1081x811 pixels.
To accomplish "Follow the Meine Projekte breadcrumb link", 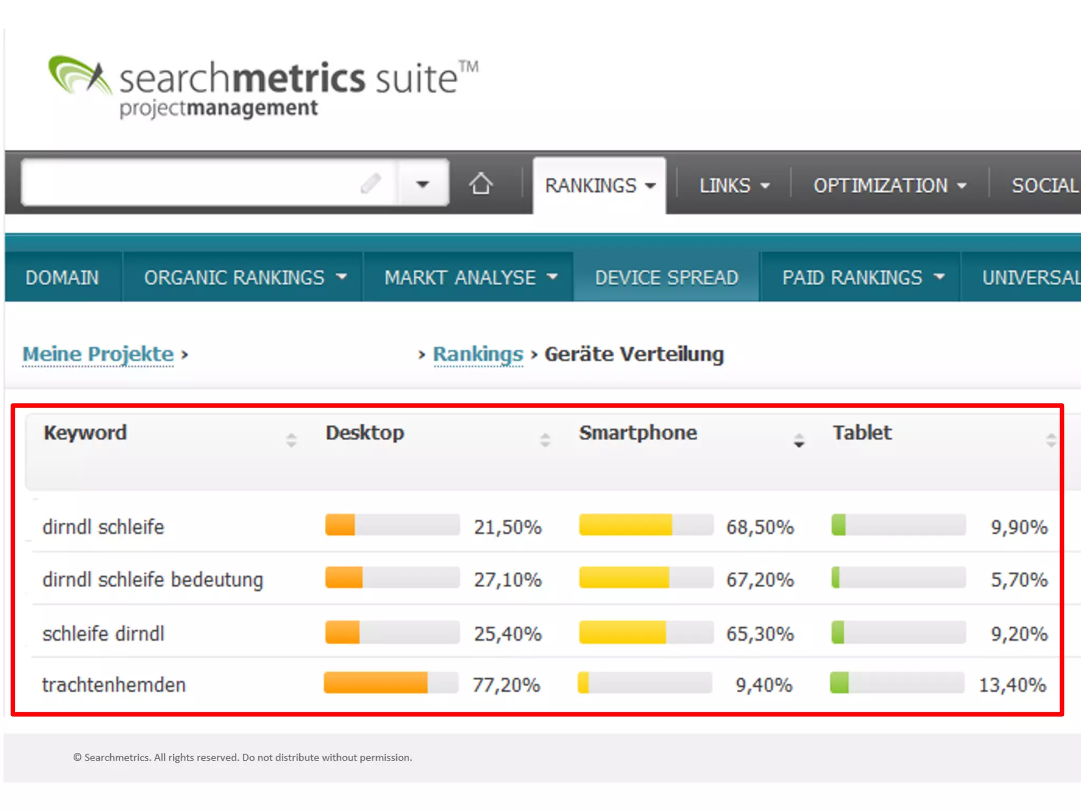I will pos(98,354).
